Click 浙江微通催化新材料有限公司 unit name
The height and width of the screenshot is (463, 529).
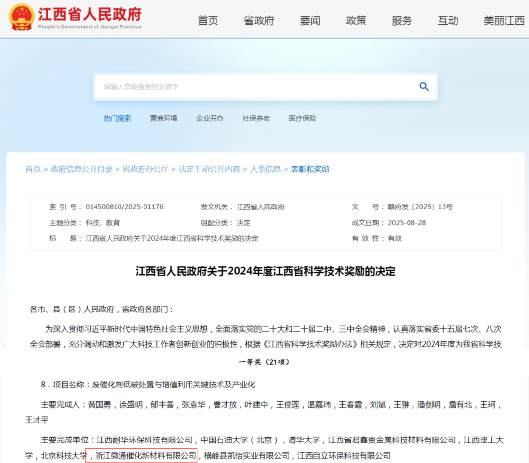point(146,455)
